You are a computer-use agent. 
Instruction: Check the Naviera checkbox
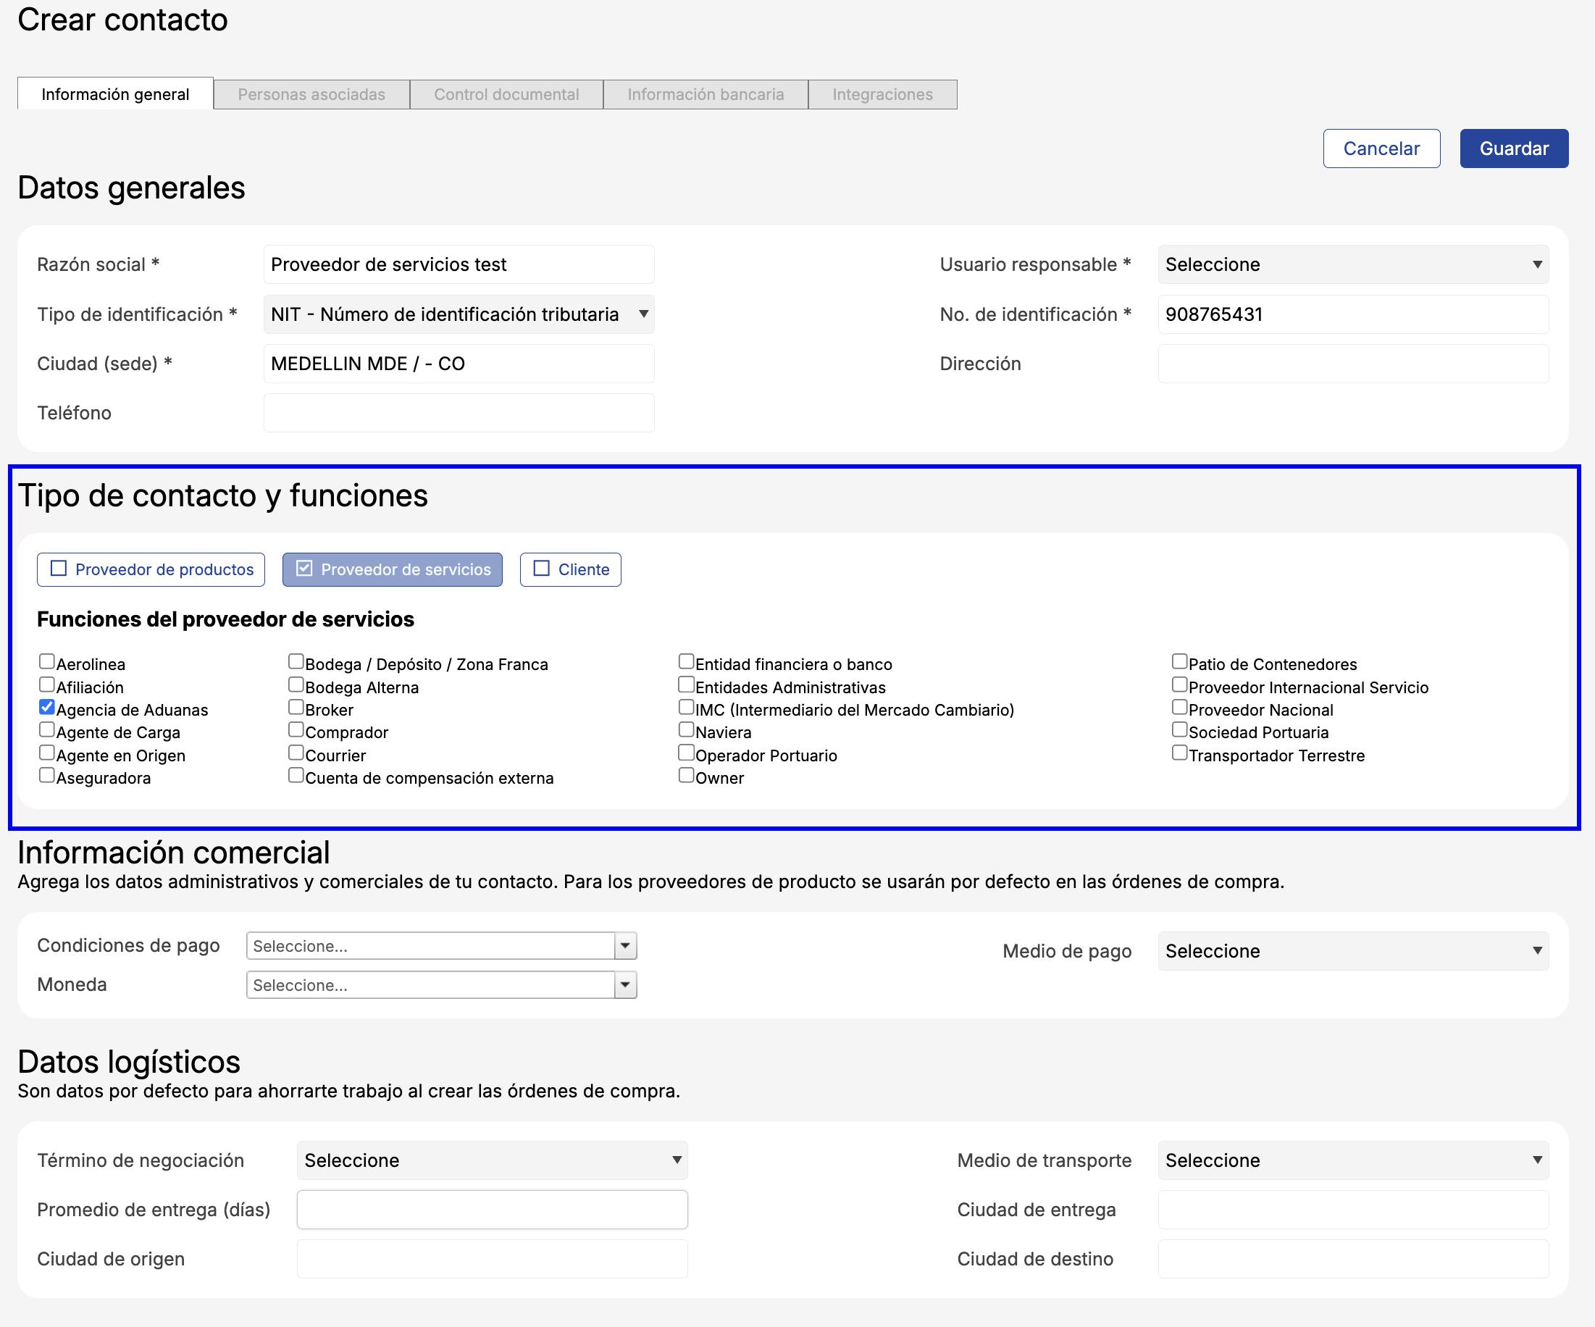[x=686, y=731]
